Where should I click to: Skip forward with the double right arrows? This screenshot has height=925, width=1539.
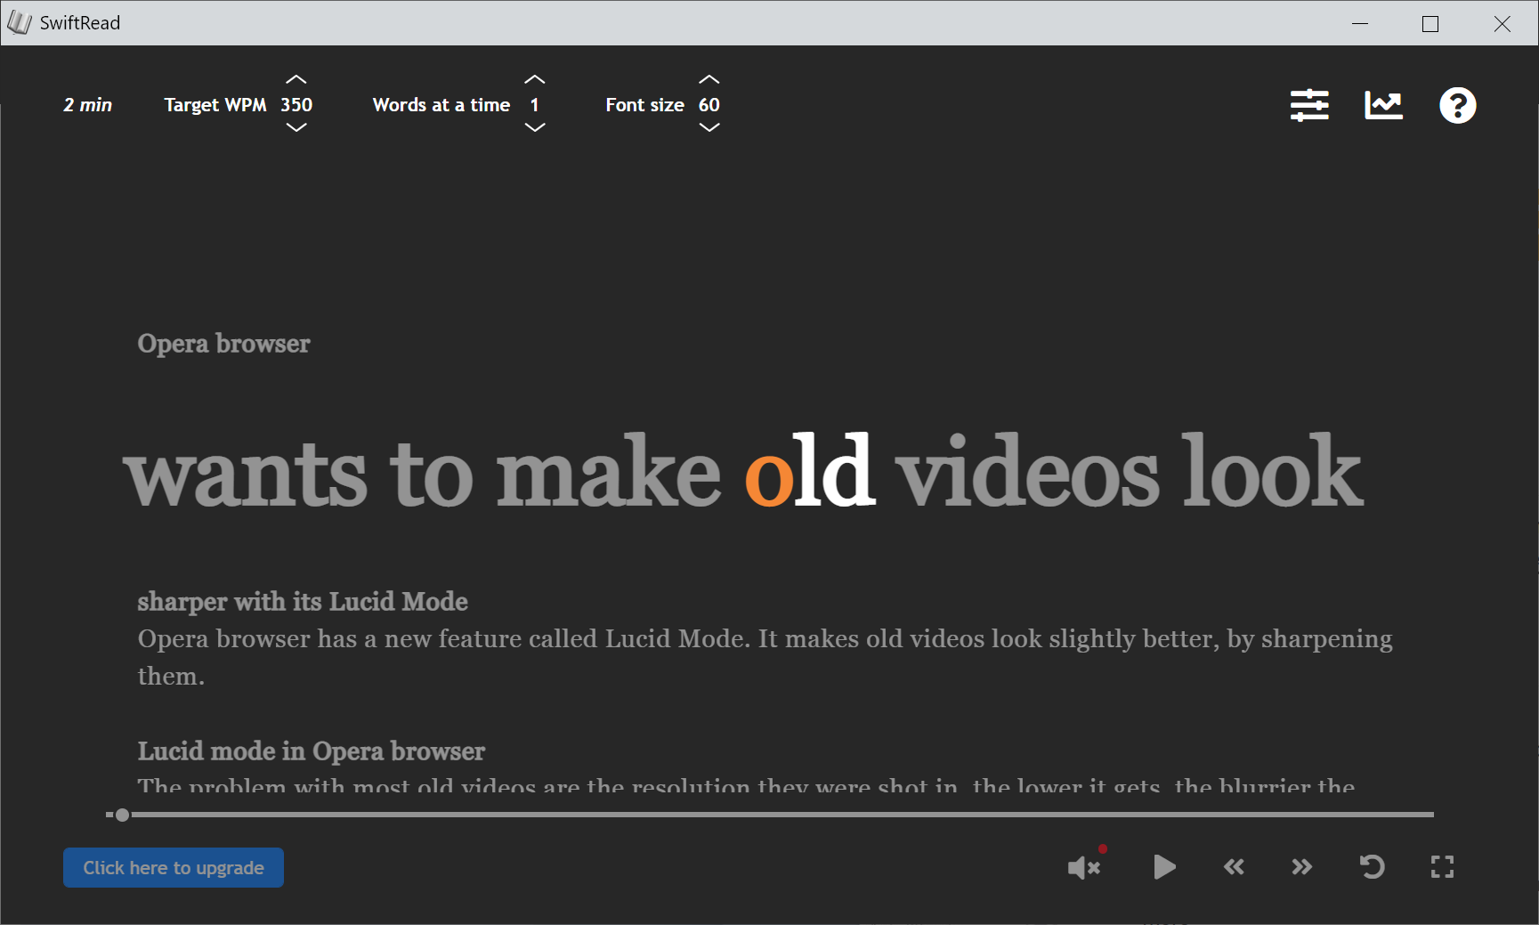point(1301,866)
